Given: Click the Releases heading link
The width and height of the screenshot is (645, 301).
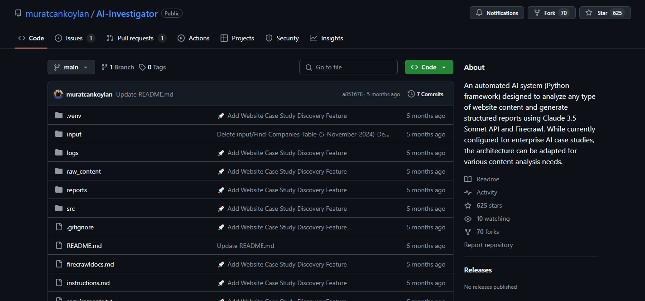Looking at the screenshot, I should click(478, 270).
